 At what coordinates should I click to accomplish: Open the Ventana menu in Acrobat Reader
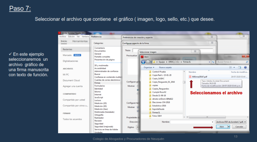coord(85,37)
